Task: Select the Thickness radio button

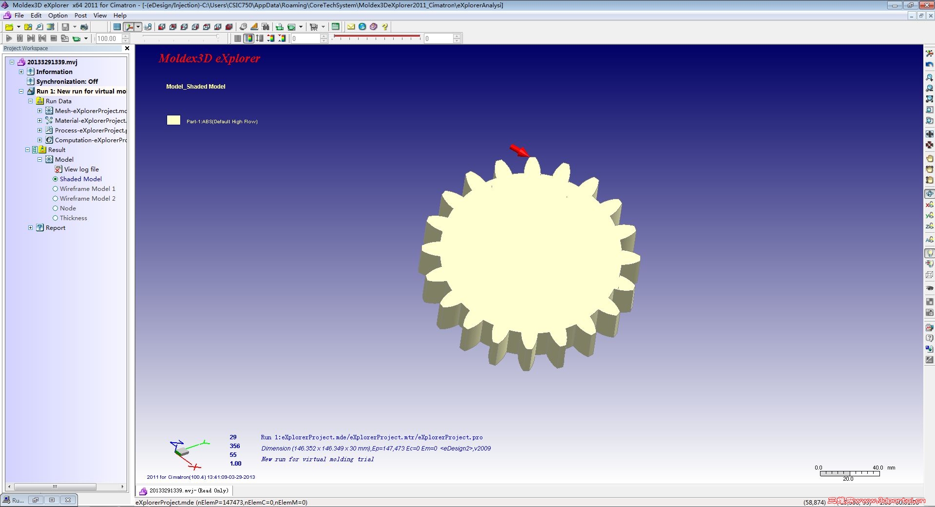Action: [55, 218]
